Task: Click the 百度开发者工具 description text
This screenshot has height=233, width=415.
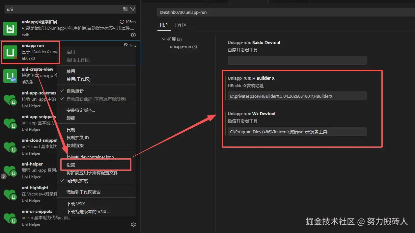Action: [243, 50]
